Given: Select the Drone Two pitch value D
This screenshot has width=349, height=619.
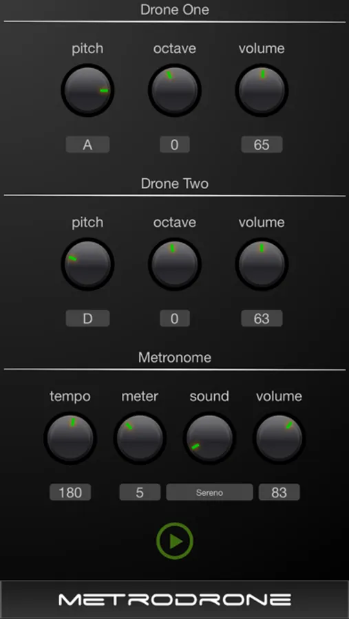Looking at the screenshot, I should pyautogui.click(x=87, y=318).
